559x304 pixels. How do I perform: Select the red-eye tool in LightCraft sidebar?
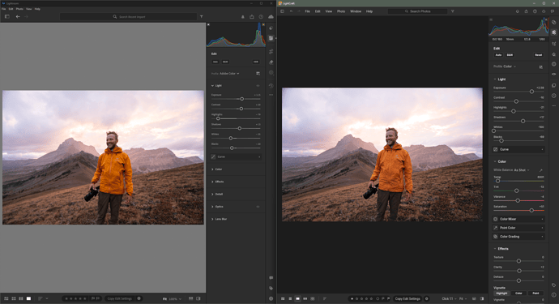[553, 75]
